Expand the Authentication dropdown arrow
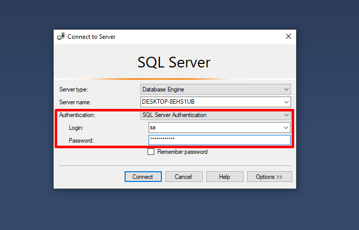359x230 pixels. 286,115
